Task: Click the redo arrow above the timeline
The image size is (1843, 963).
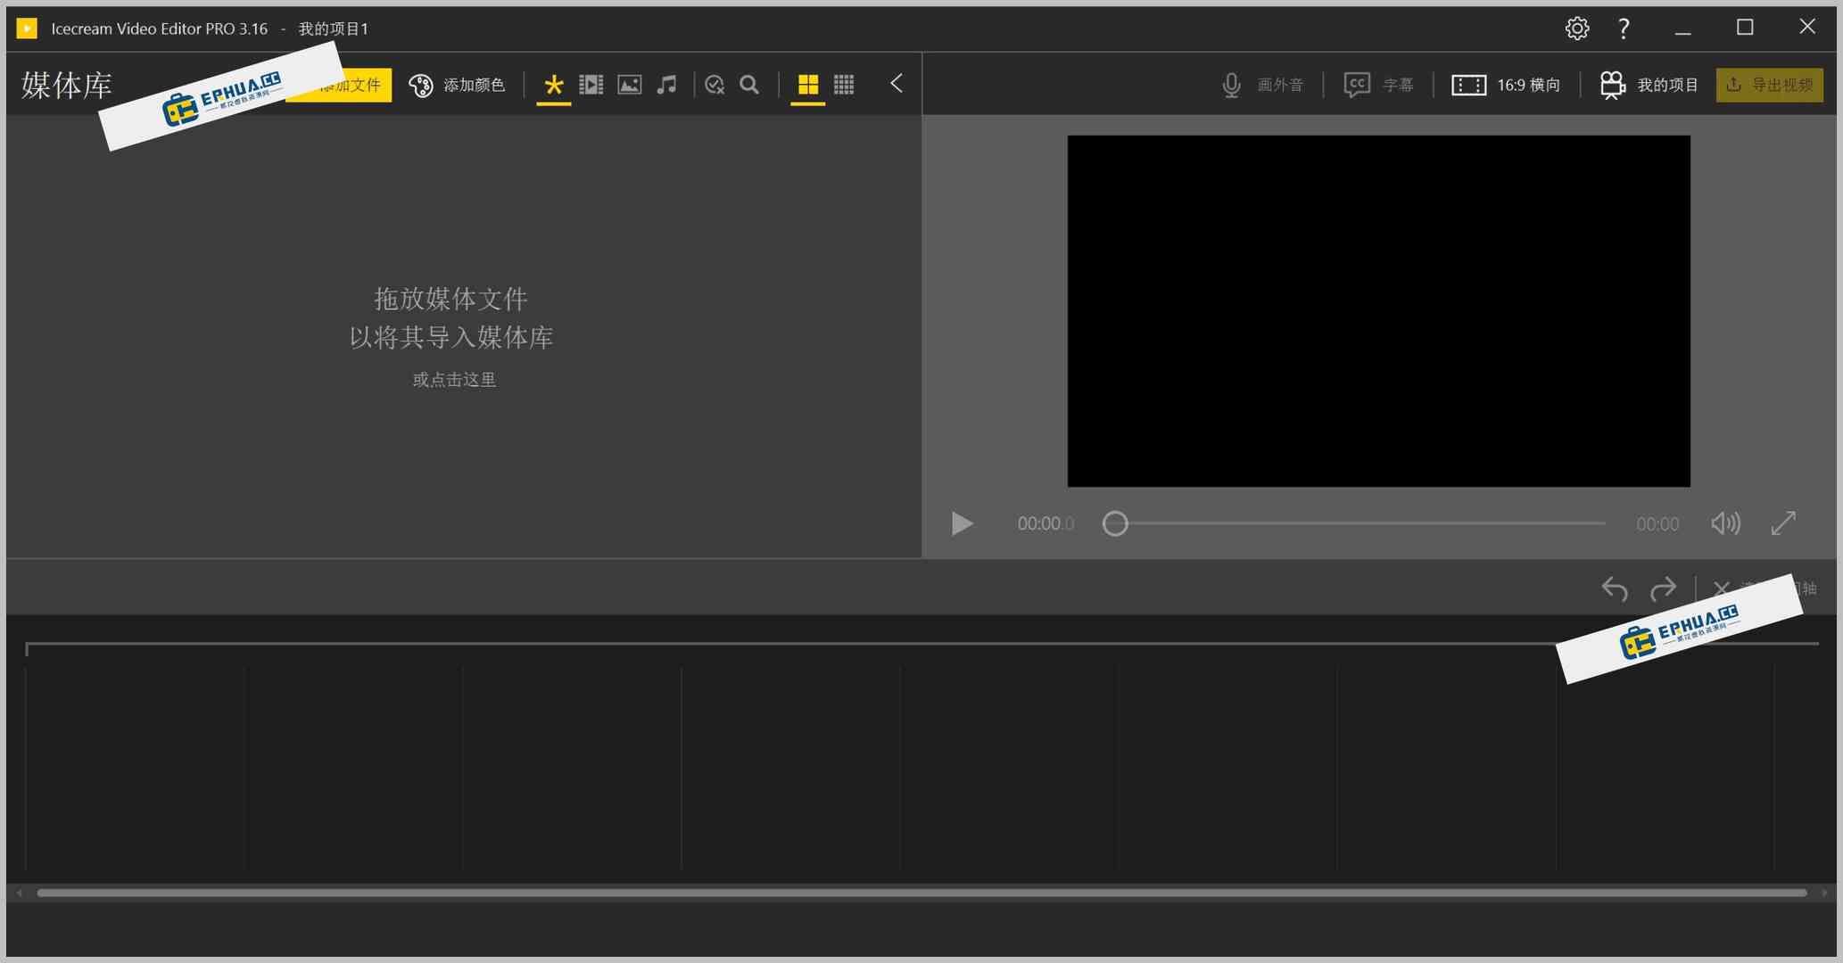Action: (x=1664, y=589)
